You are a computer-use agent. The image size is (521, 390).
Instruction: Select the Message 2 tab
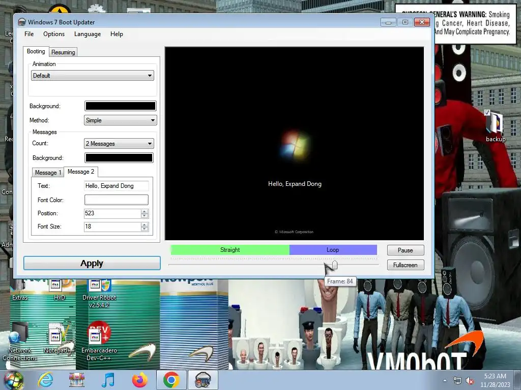[81, 172]
